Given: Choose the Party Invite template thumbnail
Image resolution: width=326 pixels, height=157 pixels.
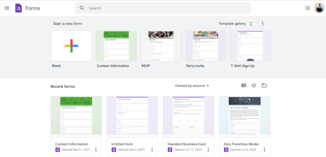Looking at the screenshot, I should point(206,46).
